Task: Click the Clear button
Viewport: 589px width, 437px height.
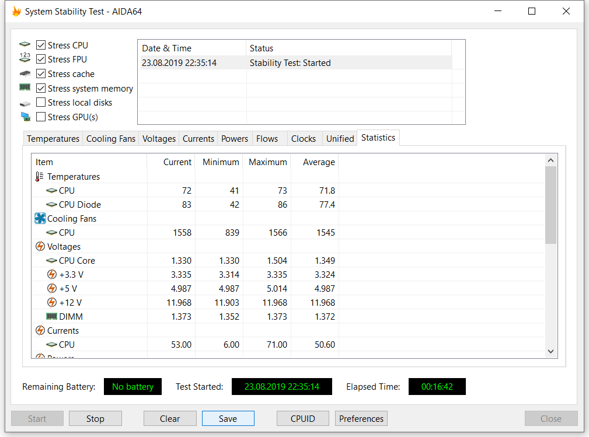Action: tap(170, 418)
